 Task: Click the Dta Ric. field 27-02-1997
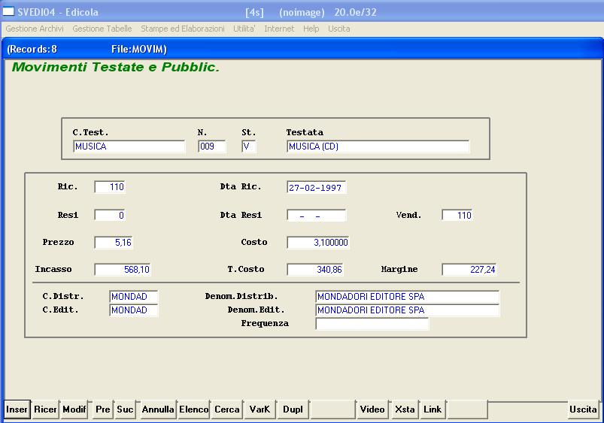tap(316, 187)
